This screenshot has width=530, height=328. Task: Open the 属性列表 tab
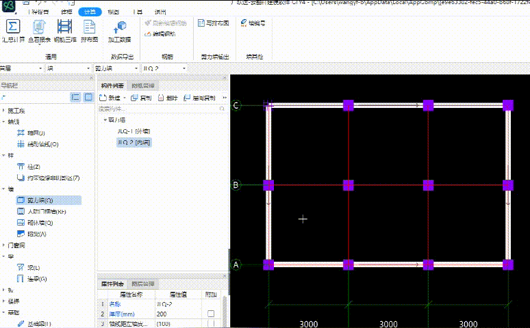112,284
